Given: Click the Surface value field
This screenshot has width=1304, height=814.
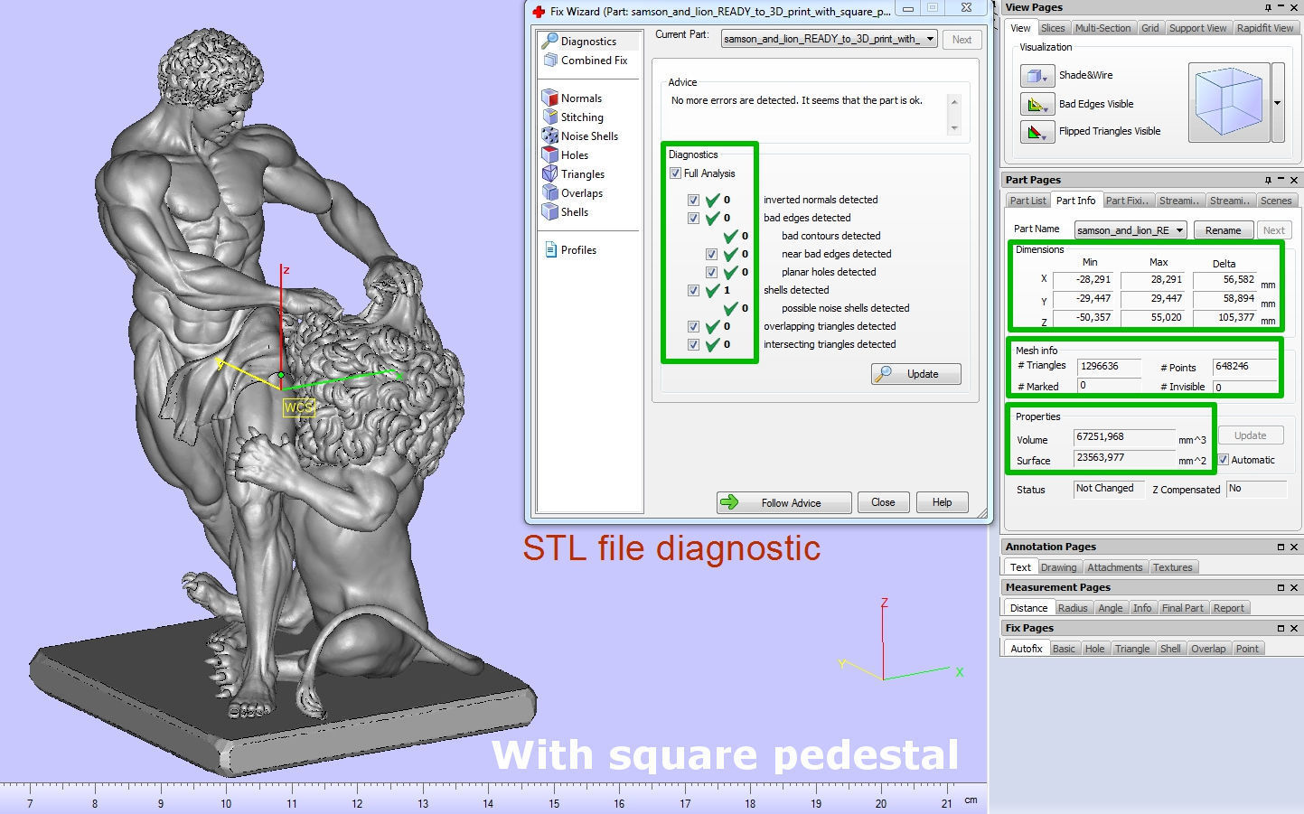Looking at the screenshot, I should (1124, 458).
